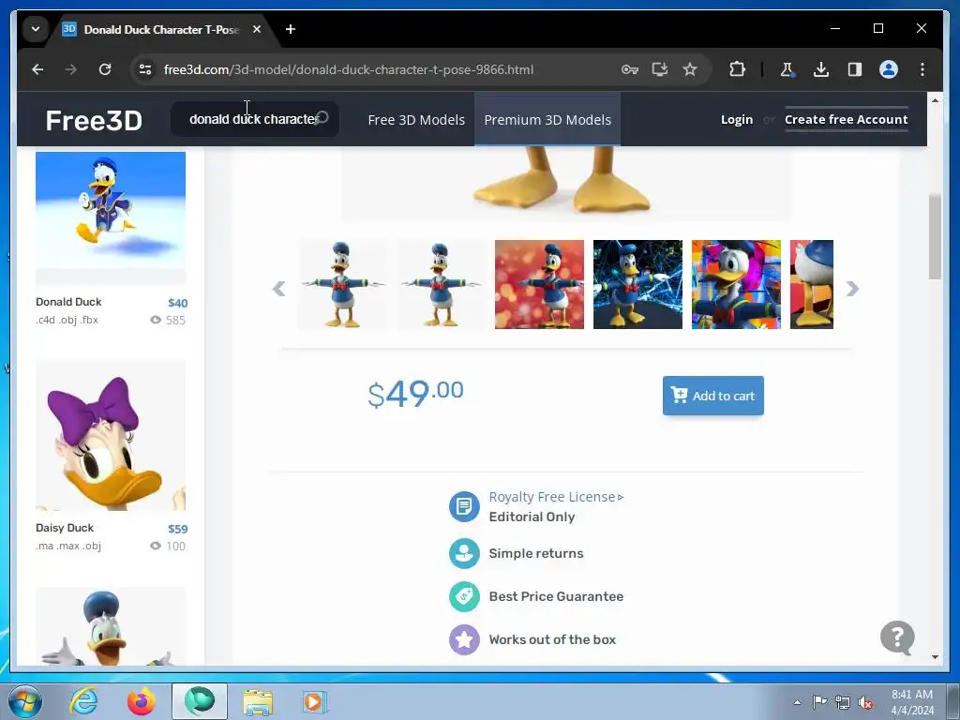Viewport: 960px width, 720px height.
Task: Open File Explorer folder in taskbar
Action: (x=258, y=701)
